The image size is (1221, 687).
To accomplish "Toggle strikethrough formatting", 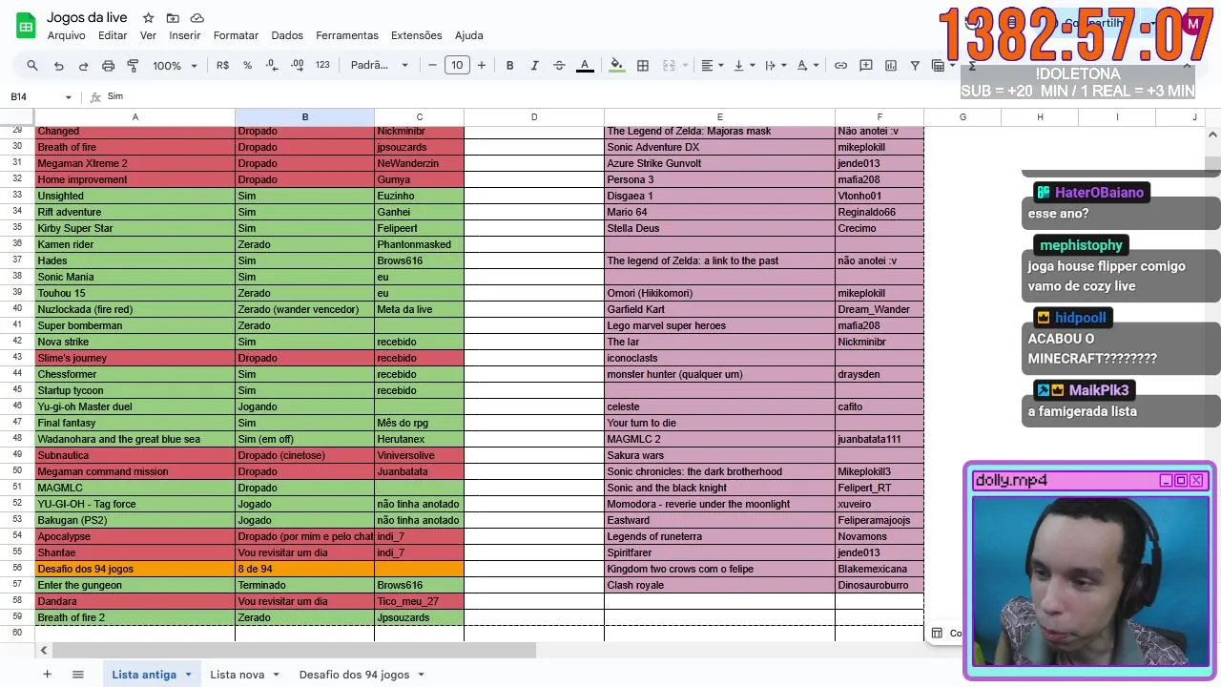I will [x=559, y=66].
